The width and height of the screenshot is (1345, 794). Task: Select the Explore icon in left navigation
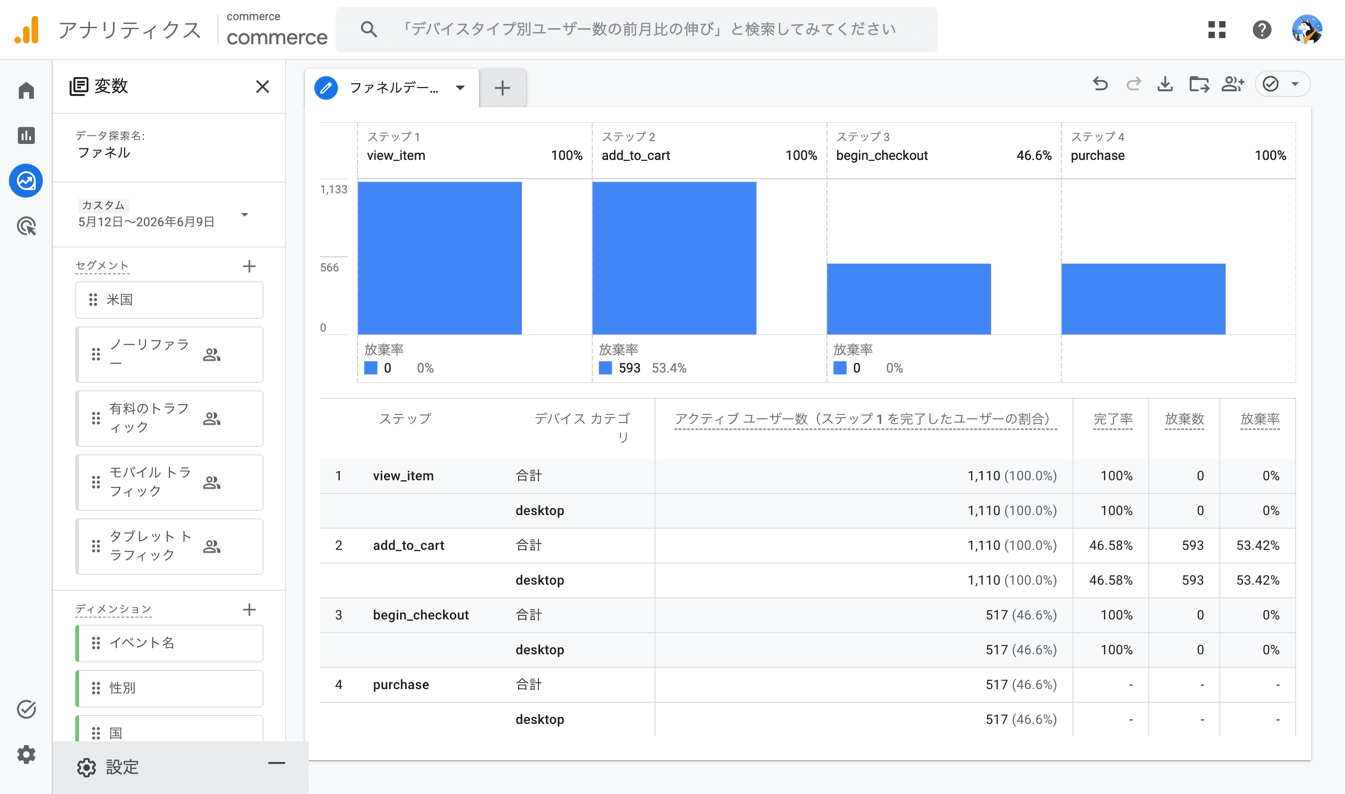tap(26, 180)
